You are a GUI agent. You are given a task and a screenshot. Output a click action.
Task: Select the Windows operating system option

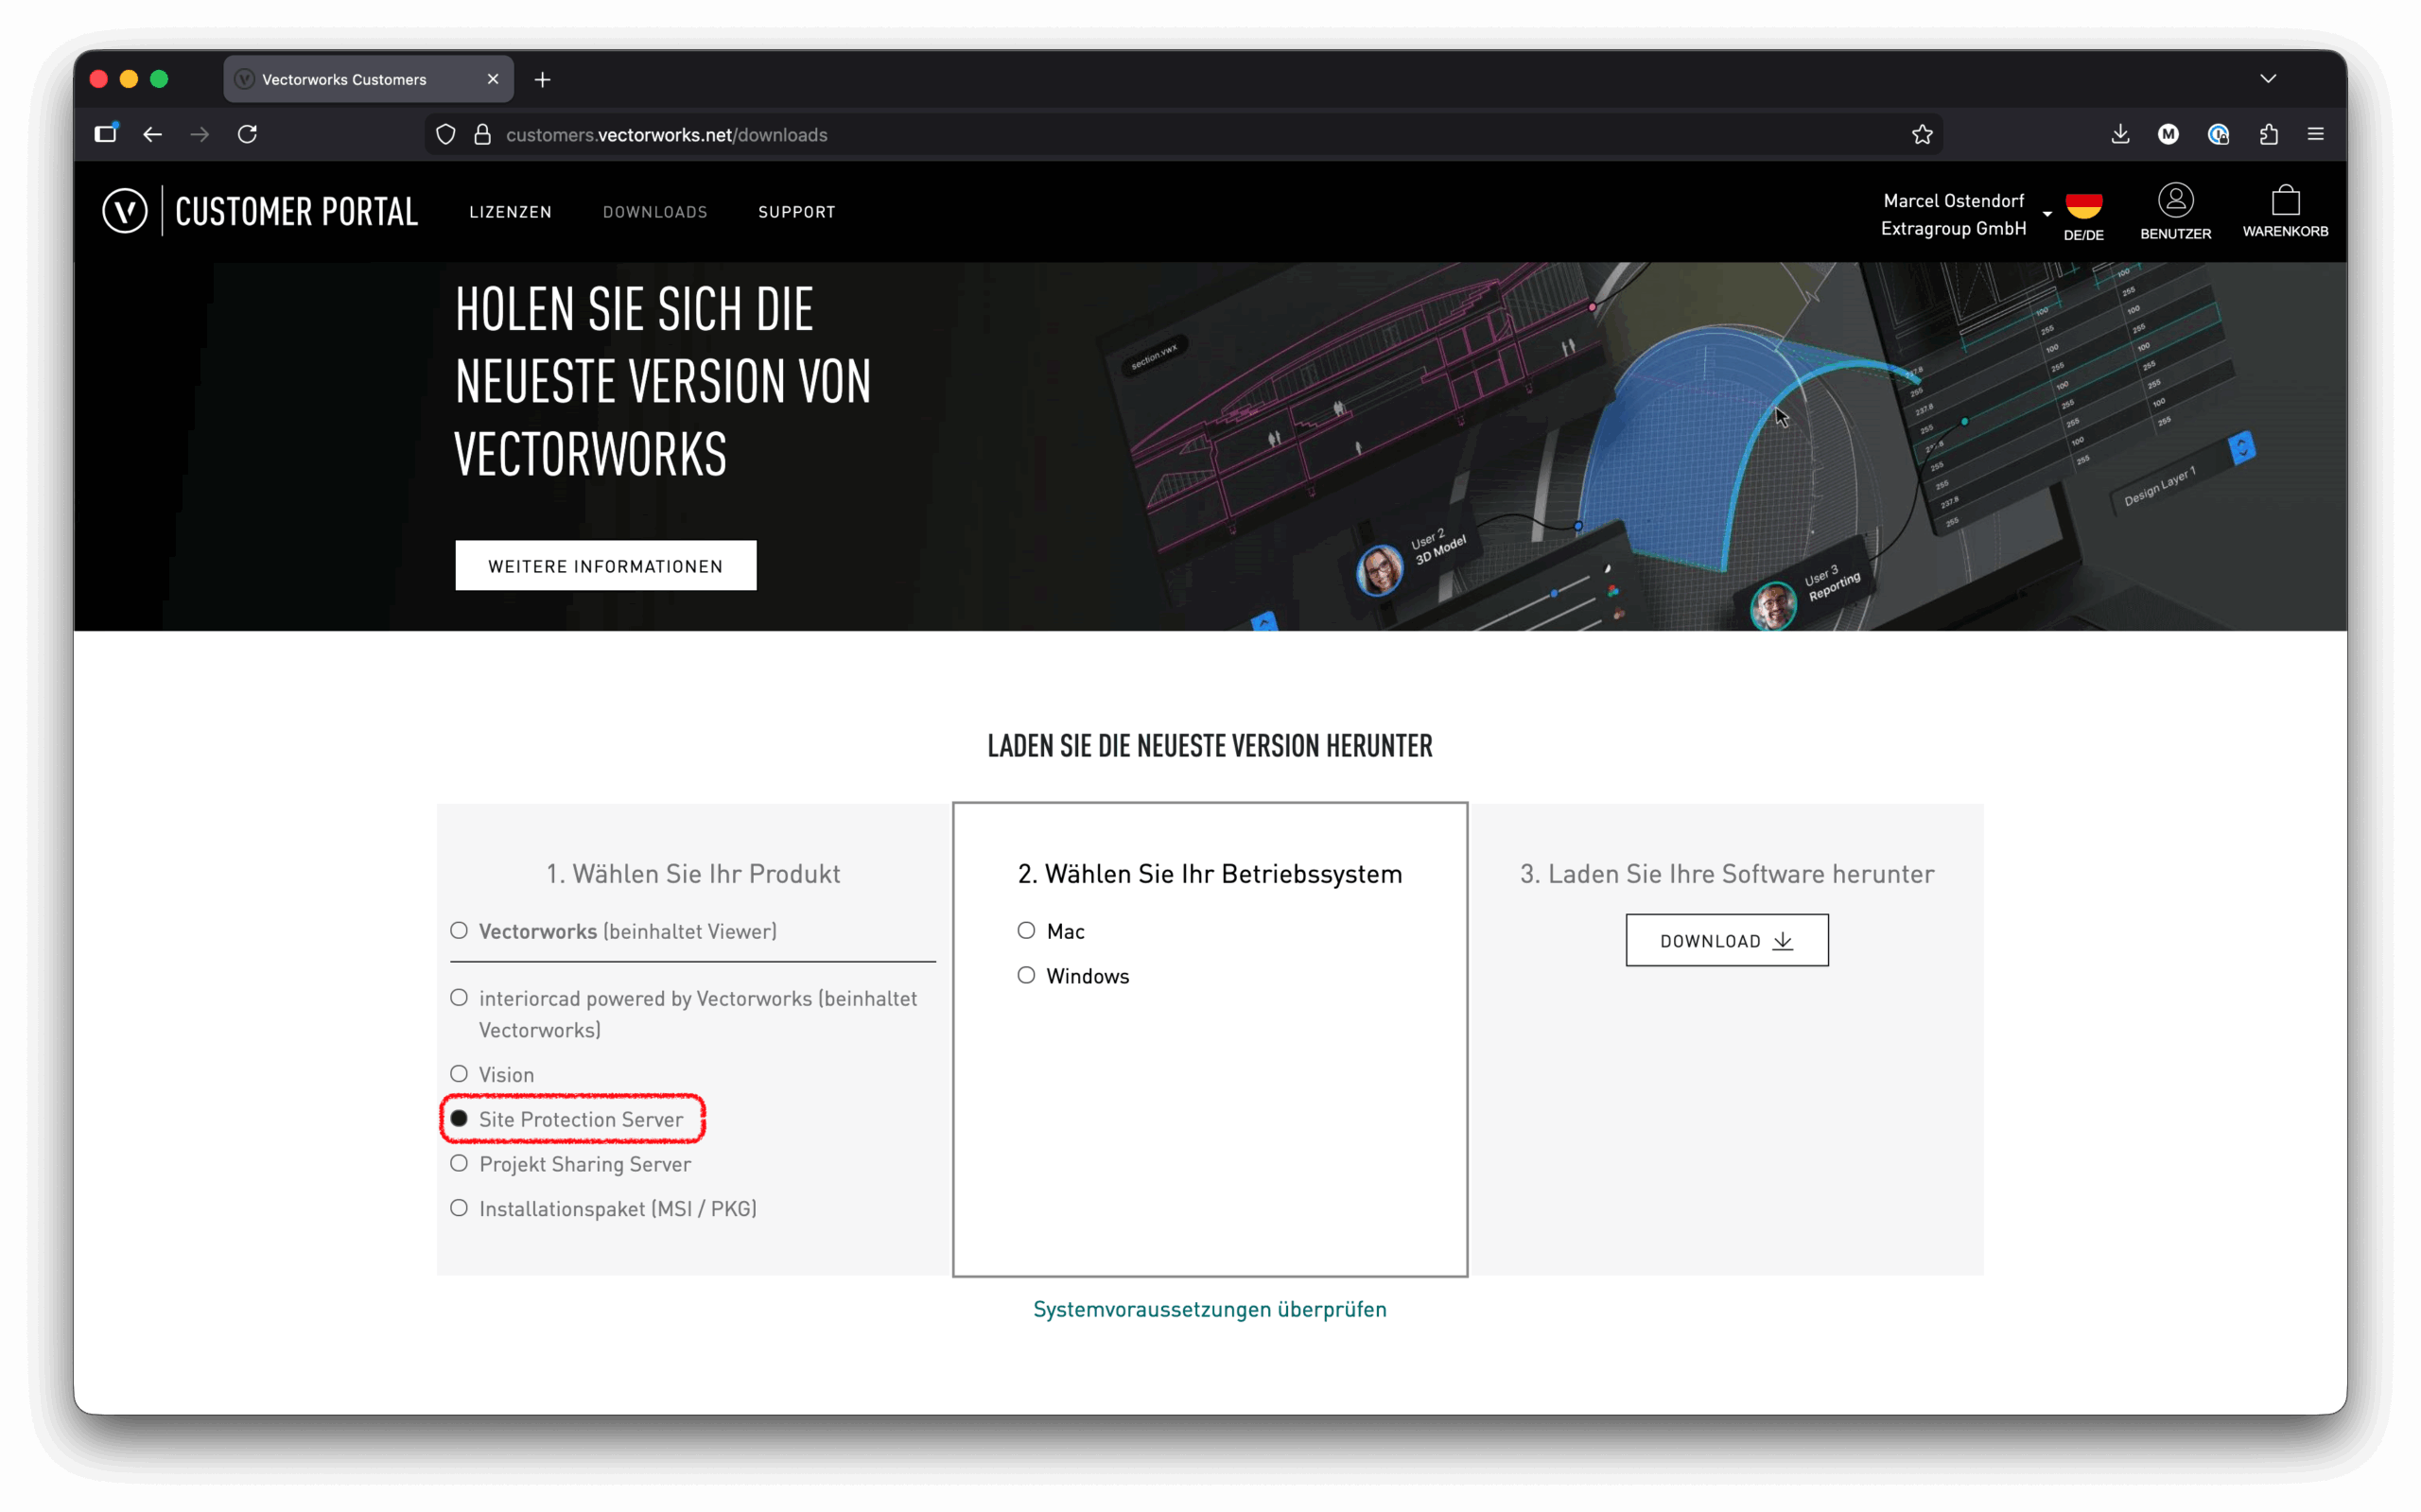(1026, 975)
